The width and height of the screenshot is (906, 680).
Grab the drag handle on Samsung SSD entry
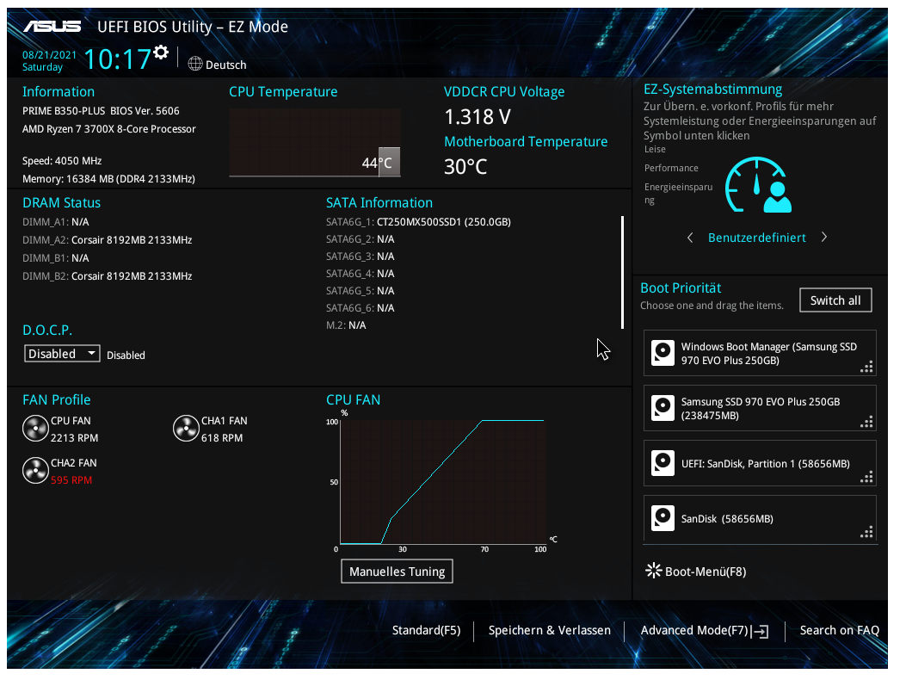[866, 422]
